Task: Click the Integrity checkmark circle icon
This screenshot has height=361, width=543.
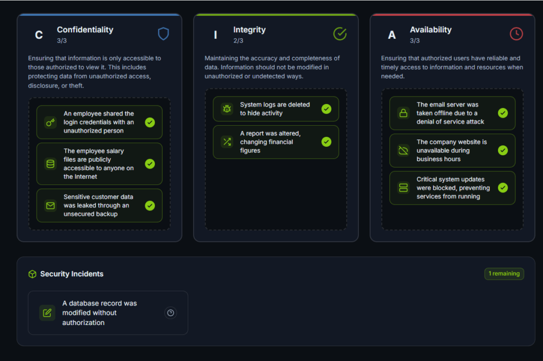Action: (340, 34)
